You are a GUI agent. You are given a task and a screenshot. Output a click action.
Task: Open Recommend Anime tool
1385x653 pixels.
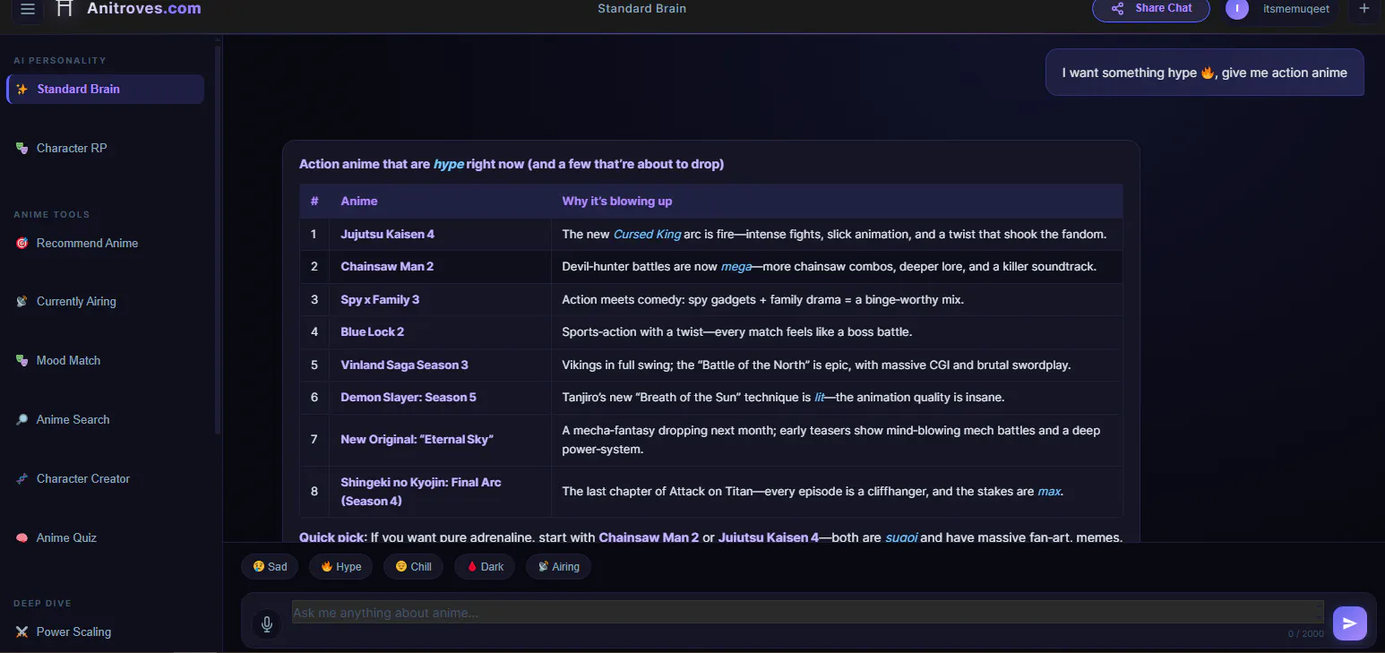106,244
